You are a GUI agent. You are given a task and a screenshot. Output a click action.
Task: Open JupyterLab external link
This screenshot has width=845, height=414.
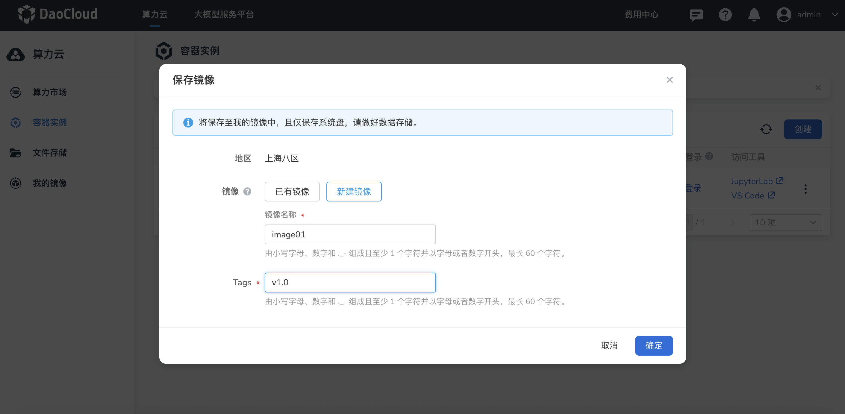coord(757,181)
